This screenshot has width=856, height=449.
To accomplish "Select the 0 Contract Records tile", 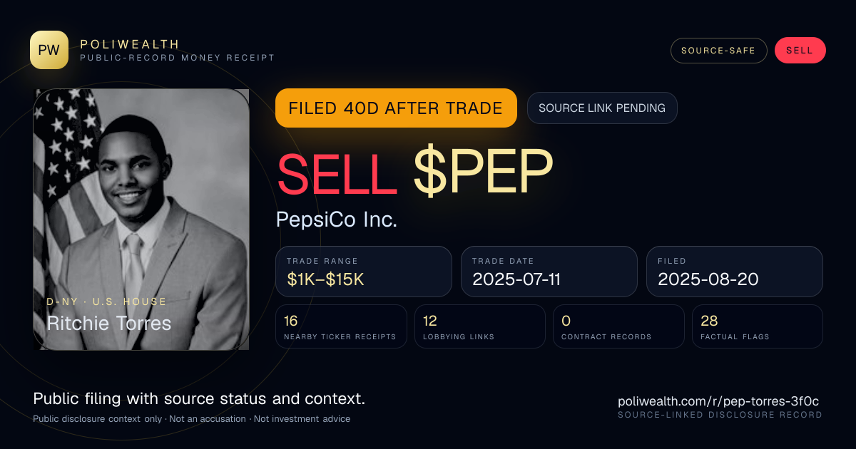I will click(x=618, y=326).
